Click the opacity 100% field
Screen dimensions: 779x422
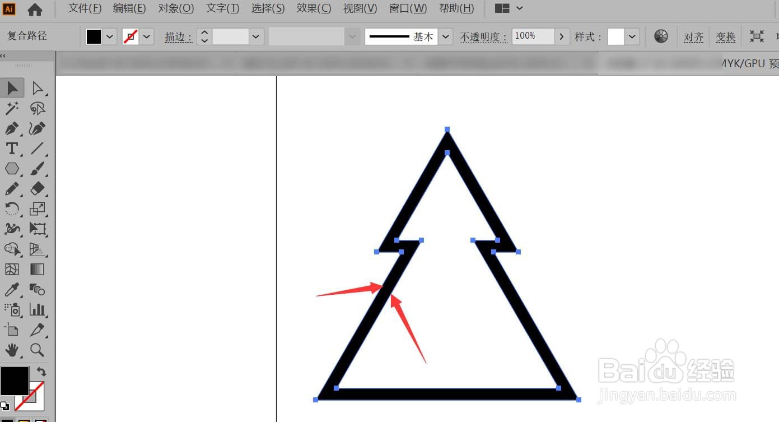[533, 36]
